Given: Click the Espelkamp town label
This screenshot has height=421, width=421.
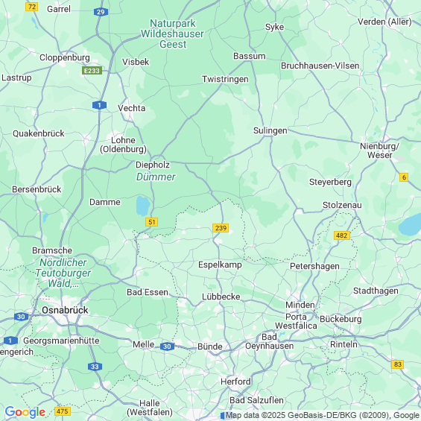Looking at the screenshot, I should click(220, 265).
